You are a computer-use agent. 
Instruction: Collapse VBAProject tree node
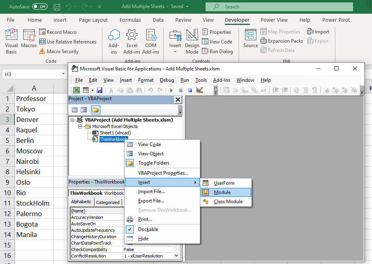coord(72,120)
